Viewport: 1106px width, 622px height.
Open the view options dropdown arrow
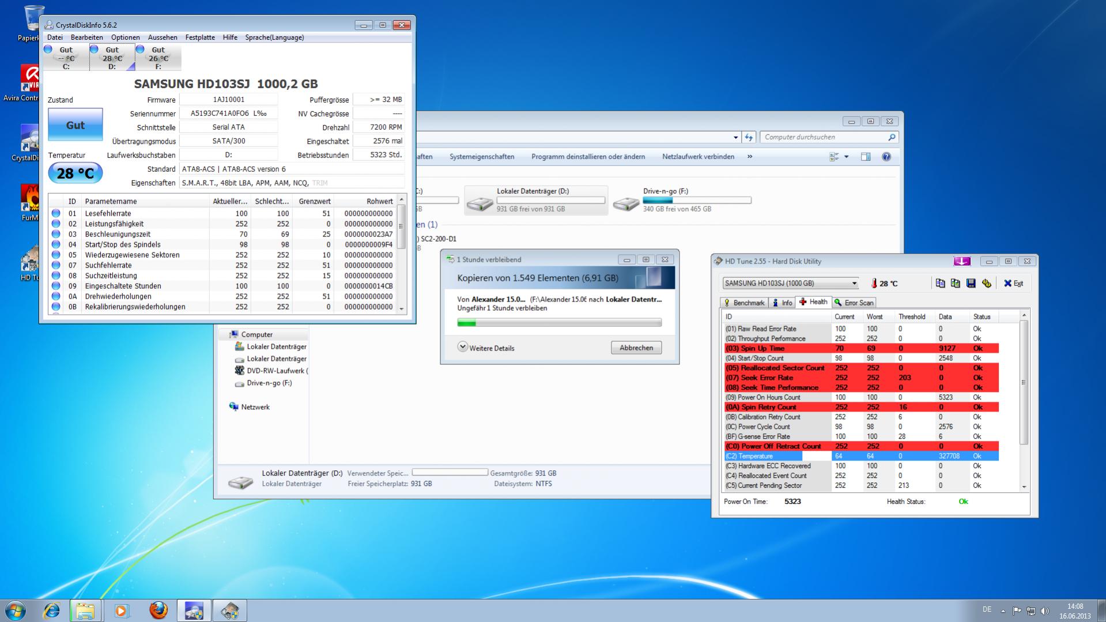(x=846, y=157)
